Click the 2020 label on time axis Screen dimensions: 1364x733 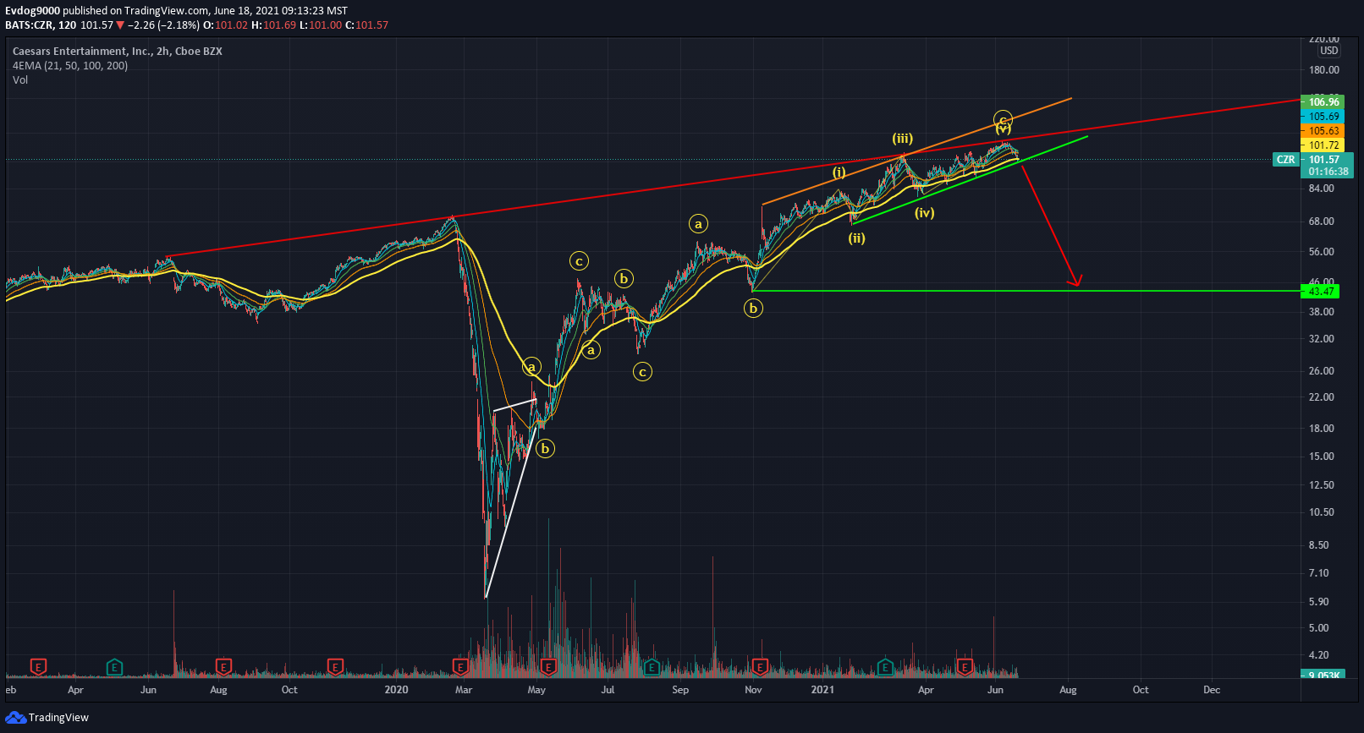(x=396, y=690)
